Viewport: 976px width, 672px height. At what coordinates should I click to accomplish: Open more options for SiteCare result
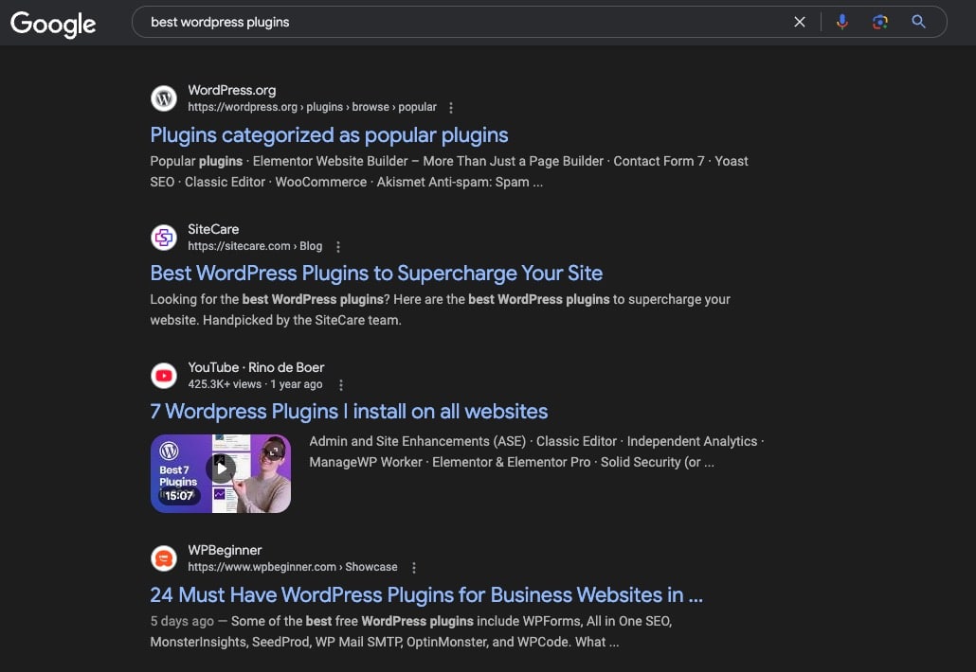click(x=337, y=247)
